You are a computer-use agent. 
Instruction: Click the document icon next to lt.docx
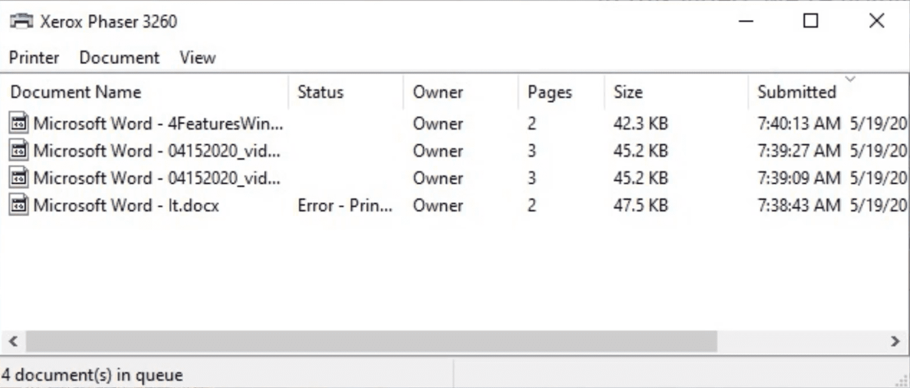[18, 205]
